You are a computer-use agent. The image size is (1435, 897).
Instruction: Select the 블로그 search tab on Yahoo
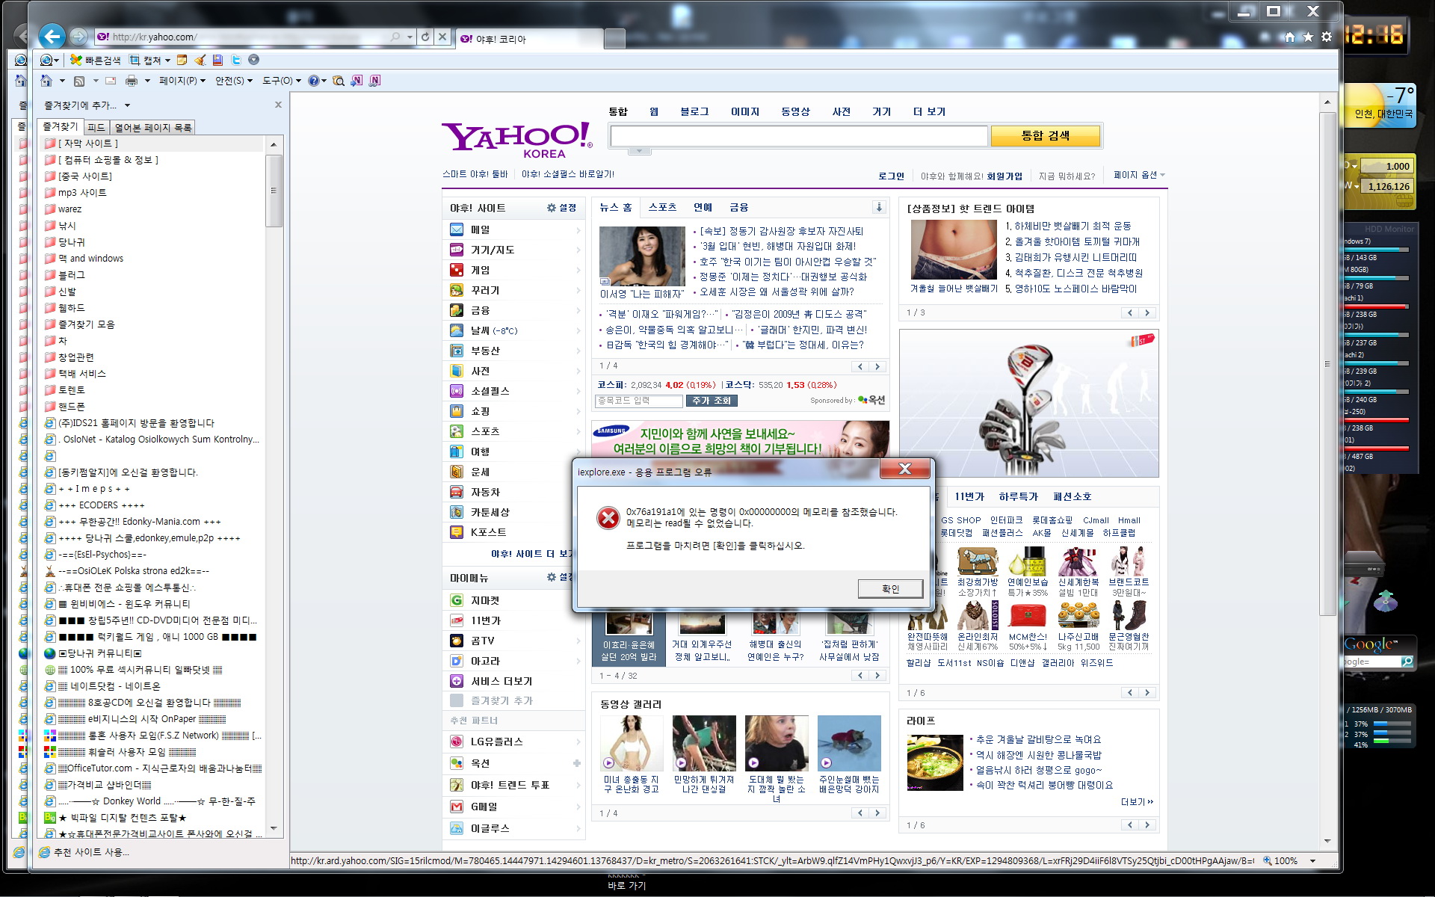694,111
